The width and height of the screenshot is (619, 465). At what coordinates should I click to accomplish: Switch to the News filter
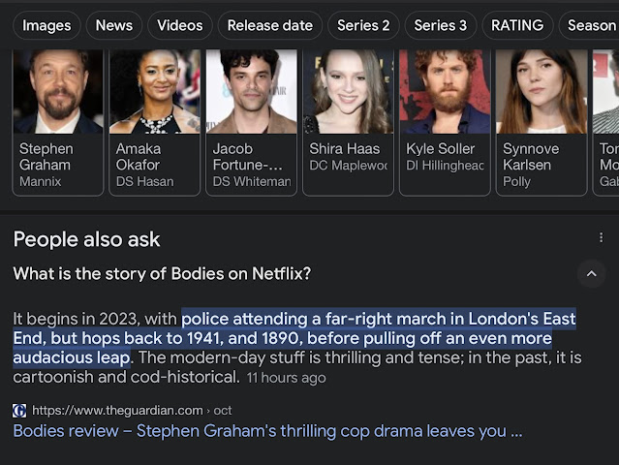click(x=113, y=25)
